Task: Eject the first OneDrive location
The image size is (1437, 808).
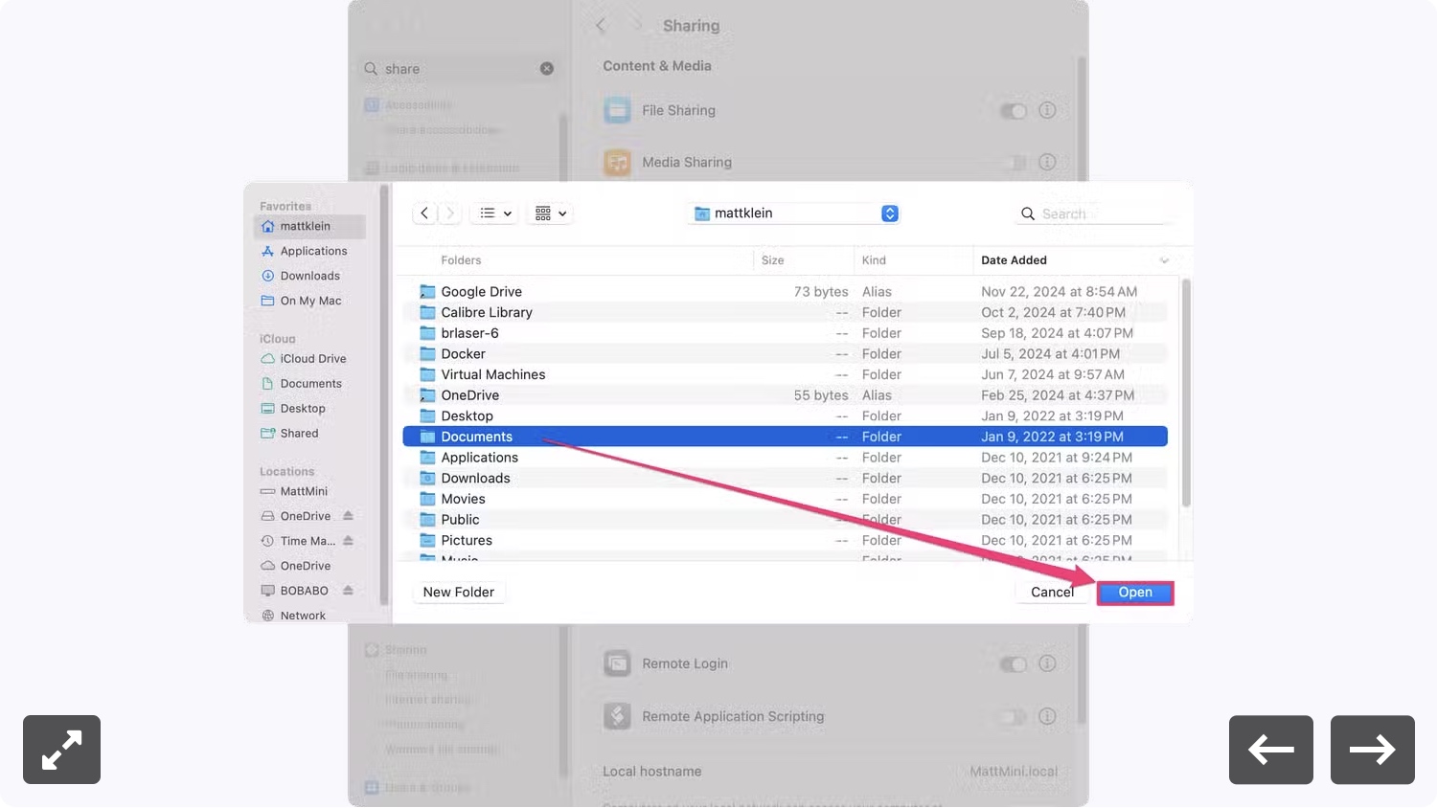Action: click(349, 516)
